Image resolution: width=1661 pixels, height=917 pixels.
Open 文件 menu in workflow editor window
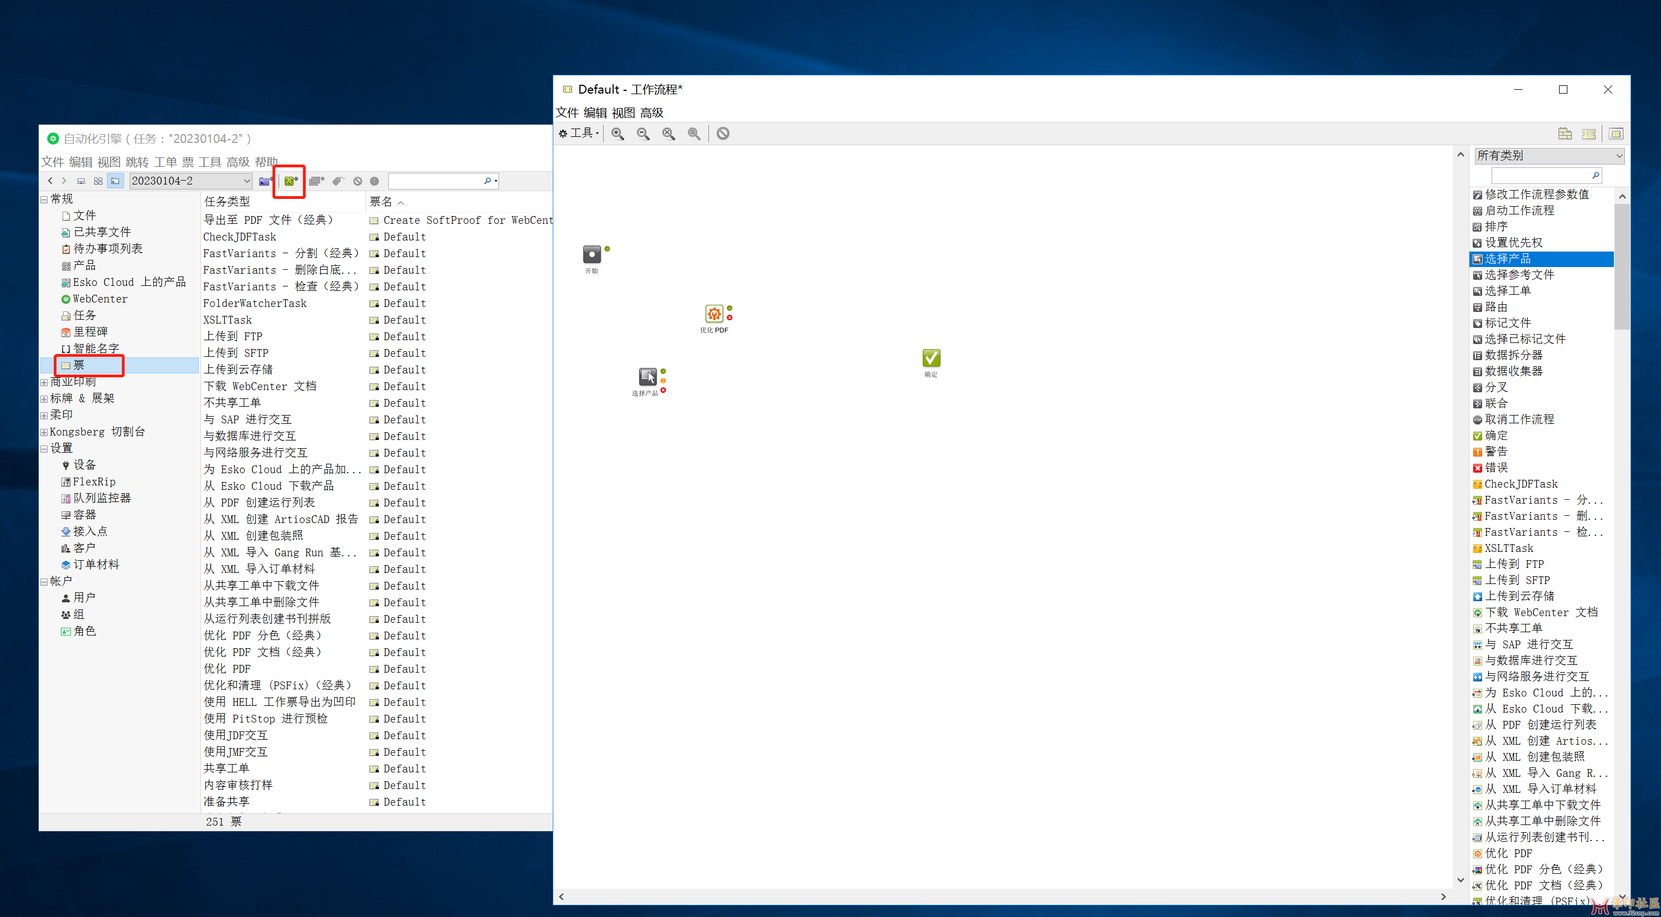[567, 113]
